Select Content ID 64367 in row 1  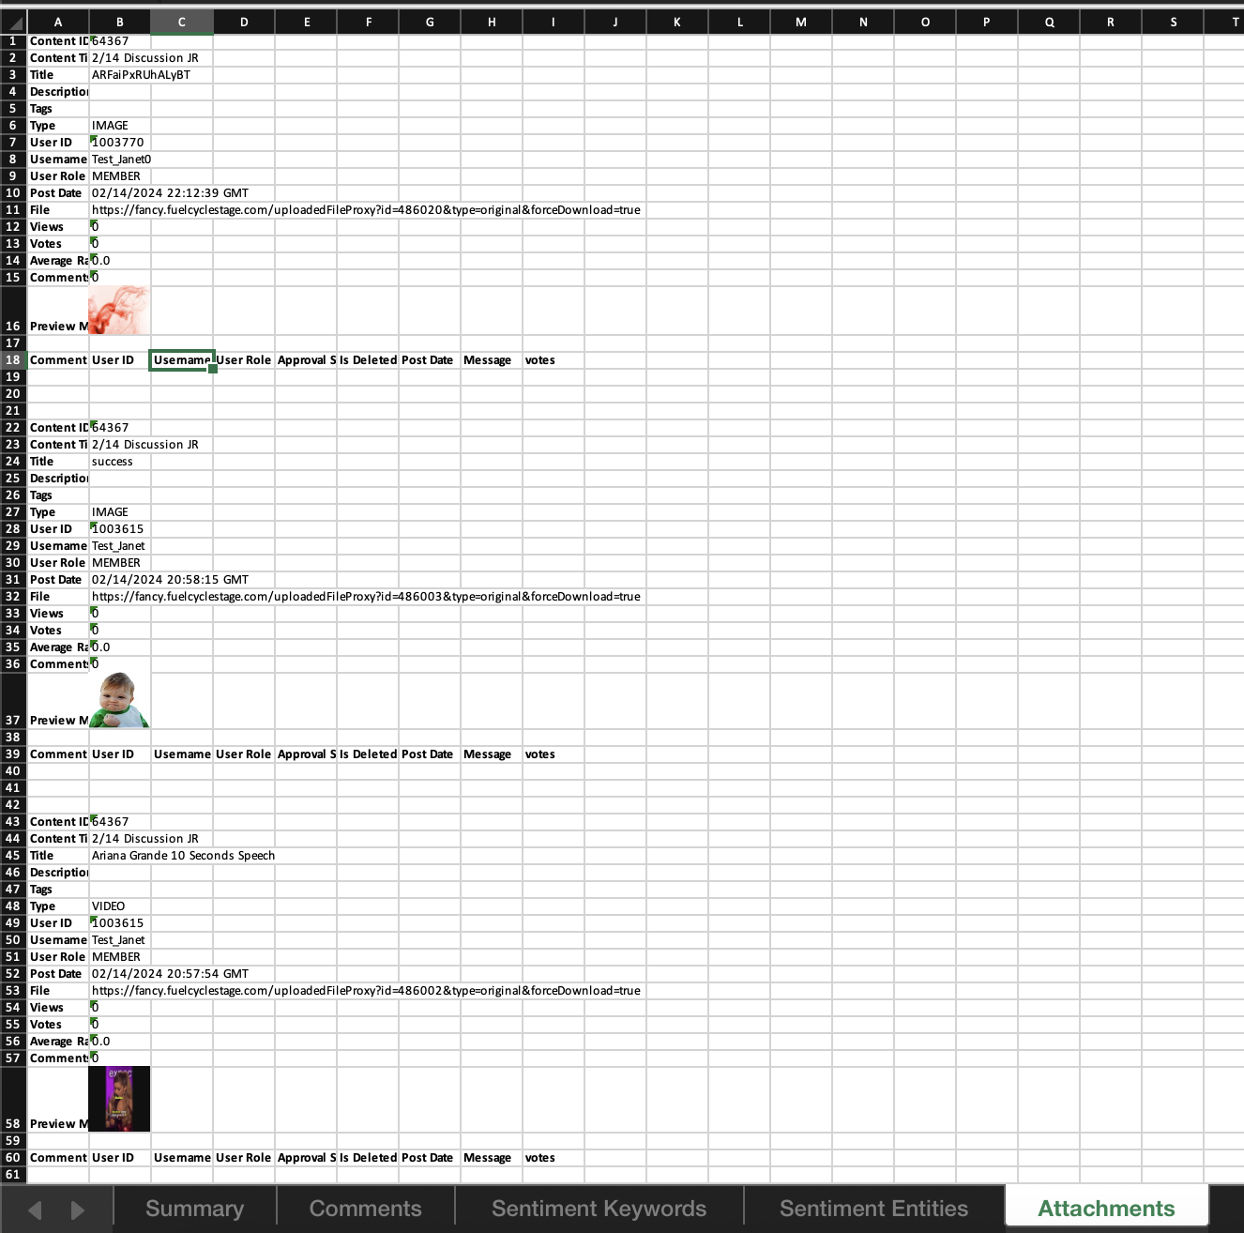120,41
